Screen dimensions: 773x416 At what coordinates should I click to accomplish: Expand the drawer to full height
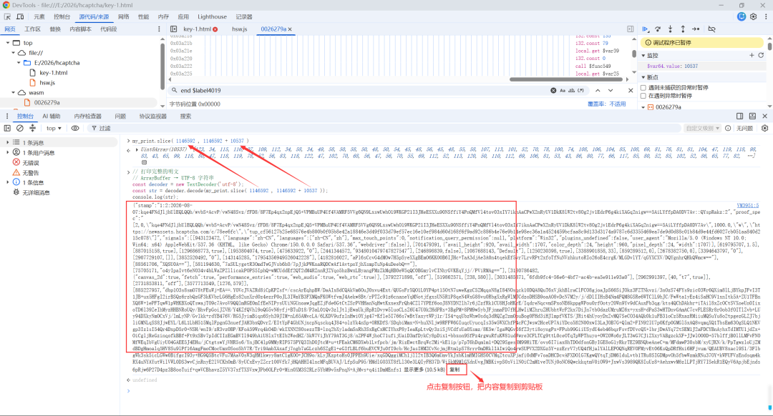tap(752, 117)
